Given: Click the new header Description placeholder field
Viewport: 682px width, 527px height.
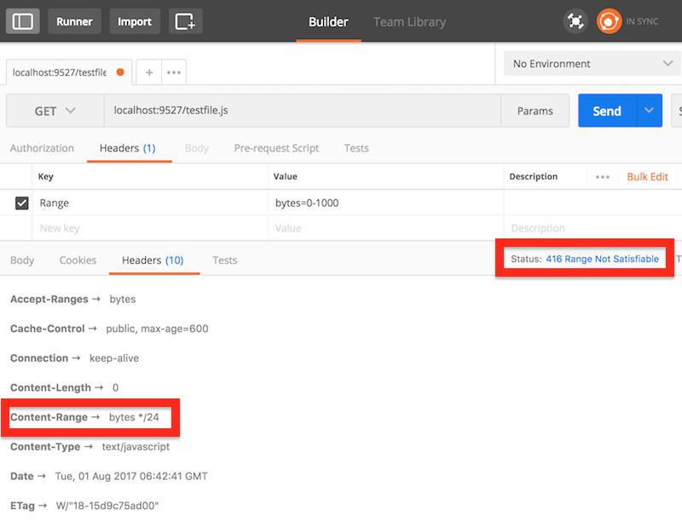Looking at the screenshot, I should [593, 228].
